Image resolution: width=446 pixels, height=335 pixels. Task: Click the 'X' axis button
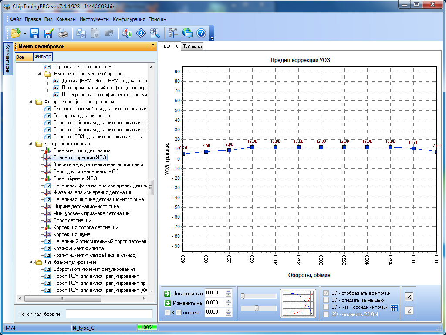(409, 297)
